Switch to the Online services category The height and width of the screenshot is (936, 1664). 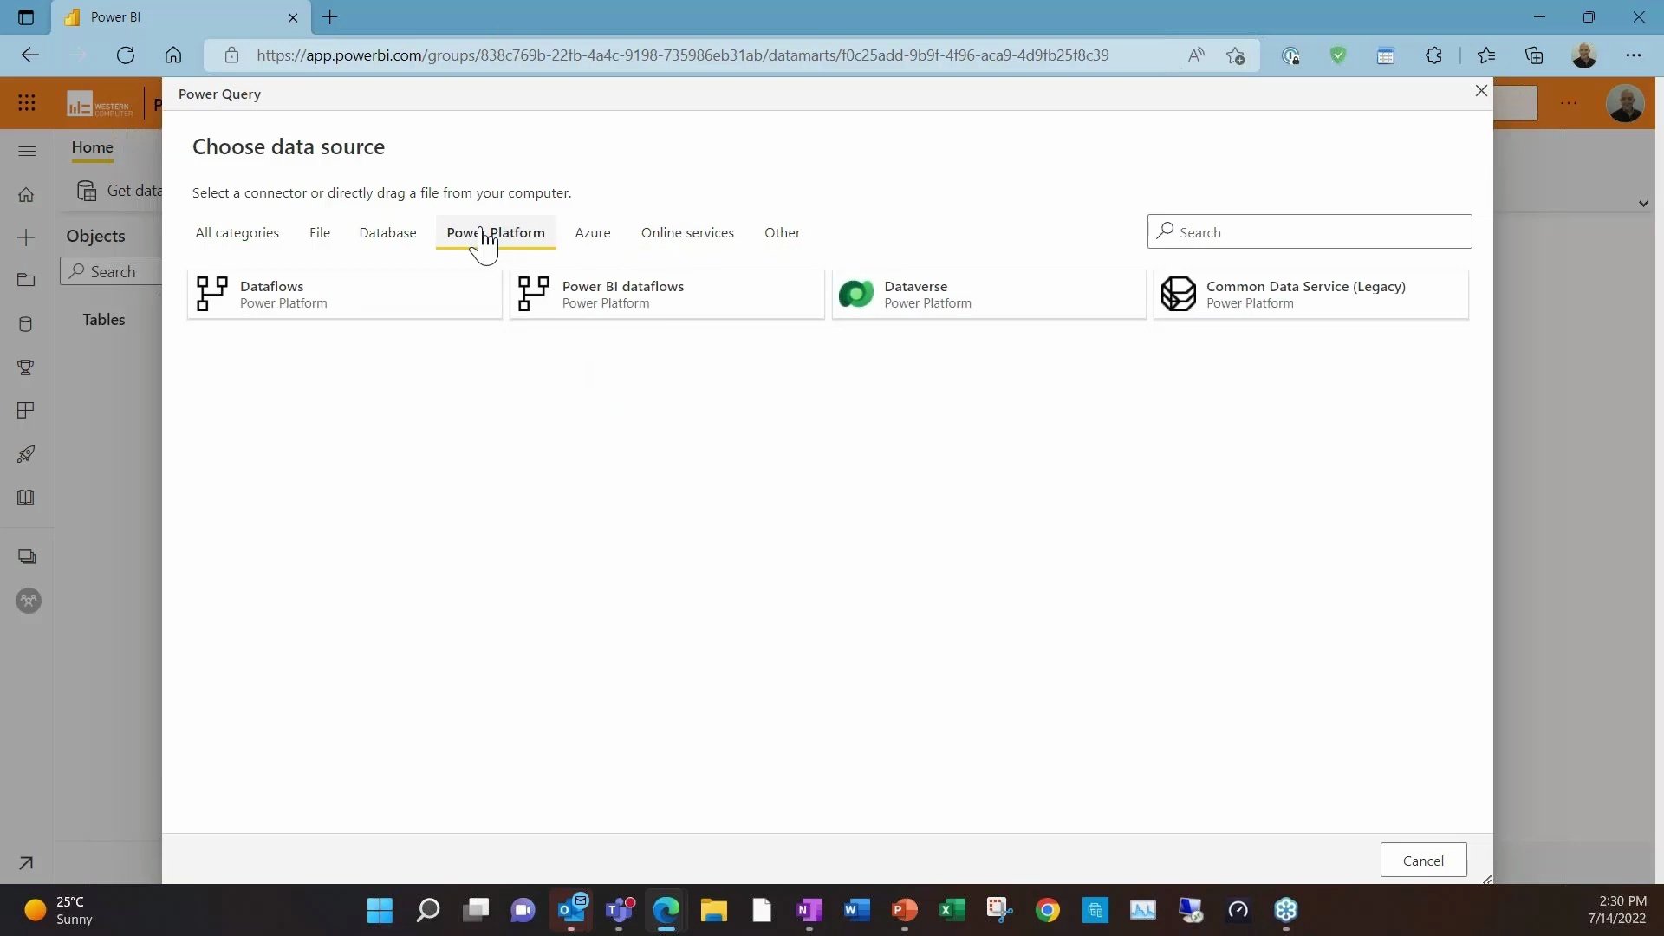(687, 232)
